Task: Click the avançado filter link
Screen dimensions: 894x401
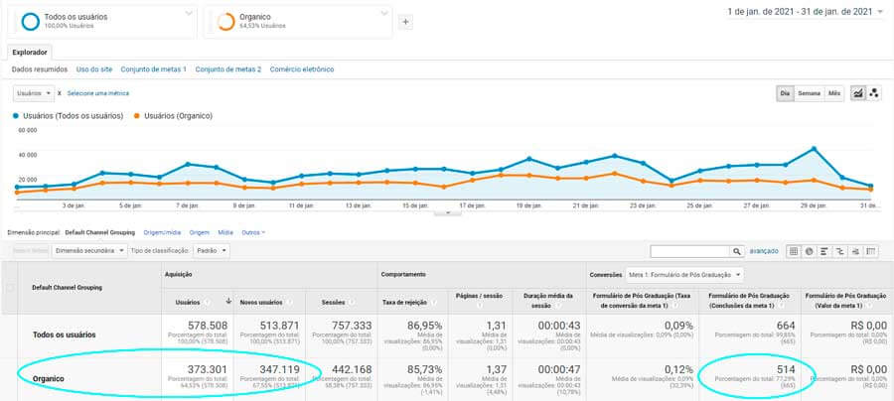Action: click(x=763, y=251)
